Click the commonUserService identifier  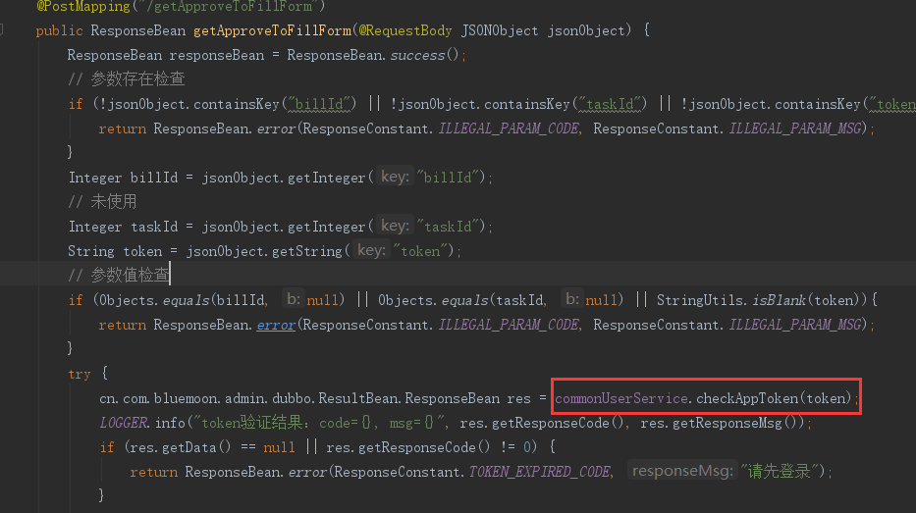pyautogui.click(x=621, y=398)
